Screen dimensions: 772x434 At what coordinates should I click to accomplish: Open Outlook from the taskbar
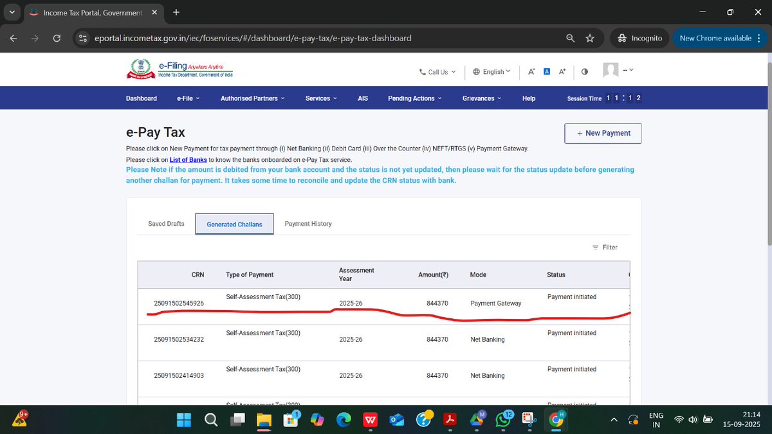397,420
